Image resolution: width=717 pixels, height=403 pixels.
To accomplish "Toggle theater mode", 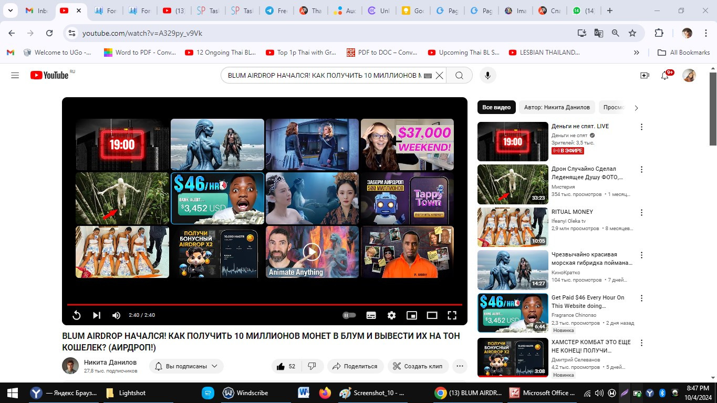I will (x=432, y=315).
